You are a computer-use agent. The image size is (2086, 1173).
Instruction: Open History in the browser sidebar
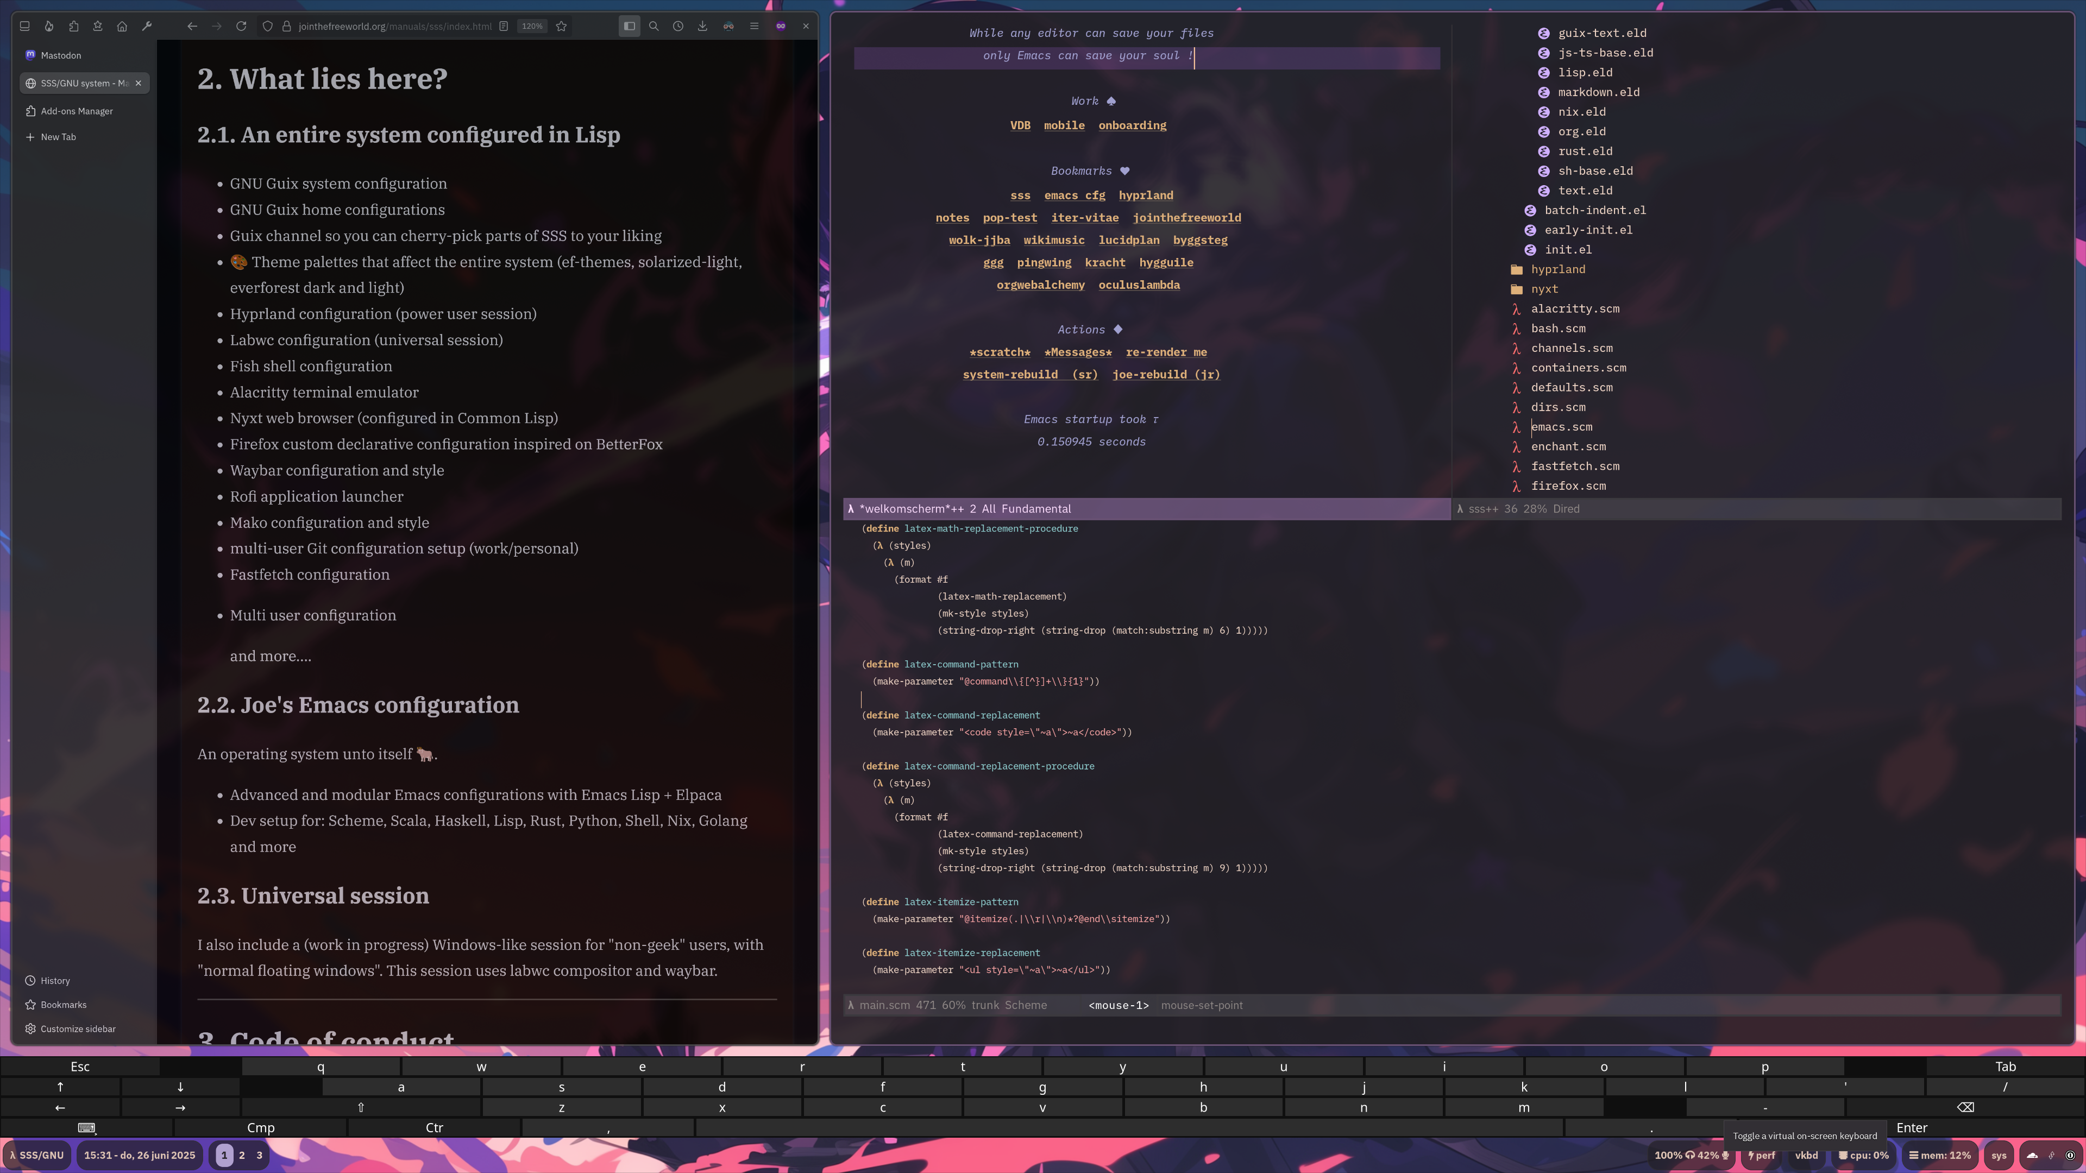point(48,980)
